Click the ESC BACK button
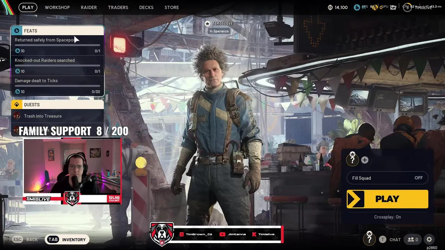445x250 pixels. click(x=25, y=240)
